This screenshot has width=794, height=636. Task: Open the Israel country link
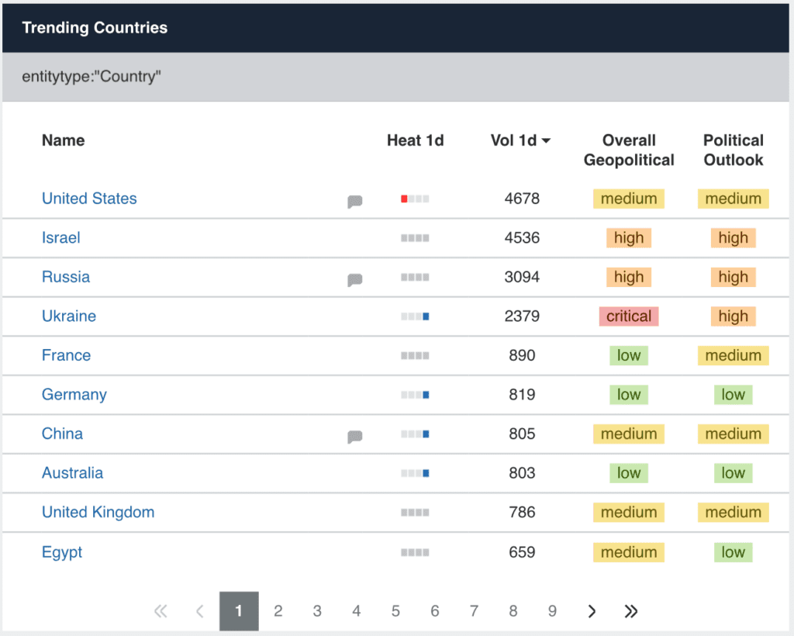click(61, 238)
